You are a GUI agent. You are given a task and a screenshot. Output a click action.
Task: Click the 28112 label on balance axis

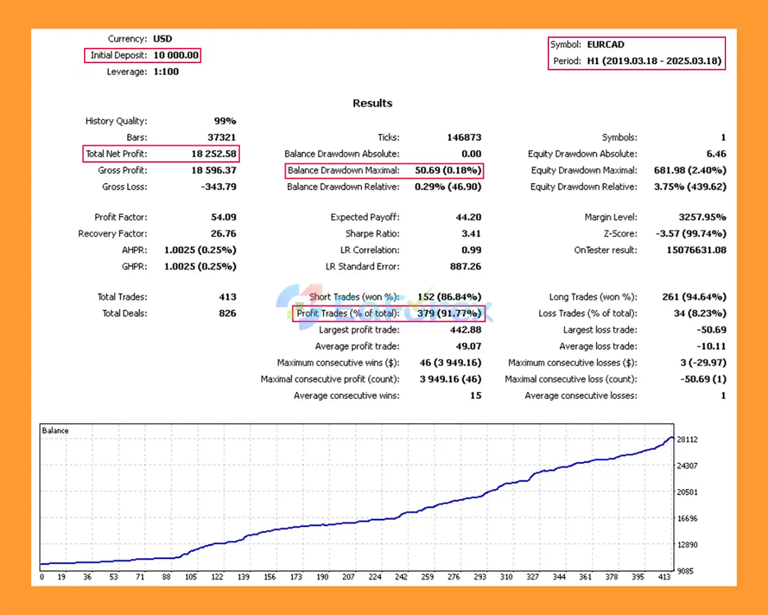(x=687, y=440)
